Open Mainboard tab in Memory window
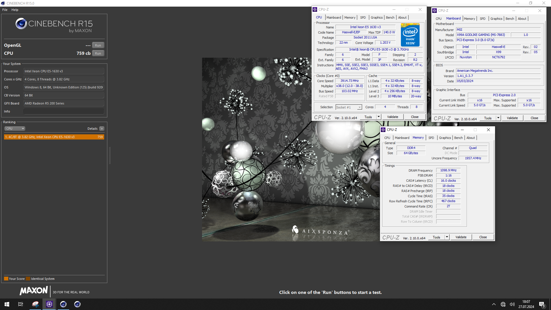 (402, 138)
